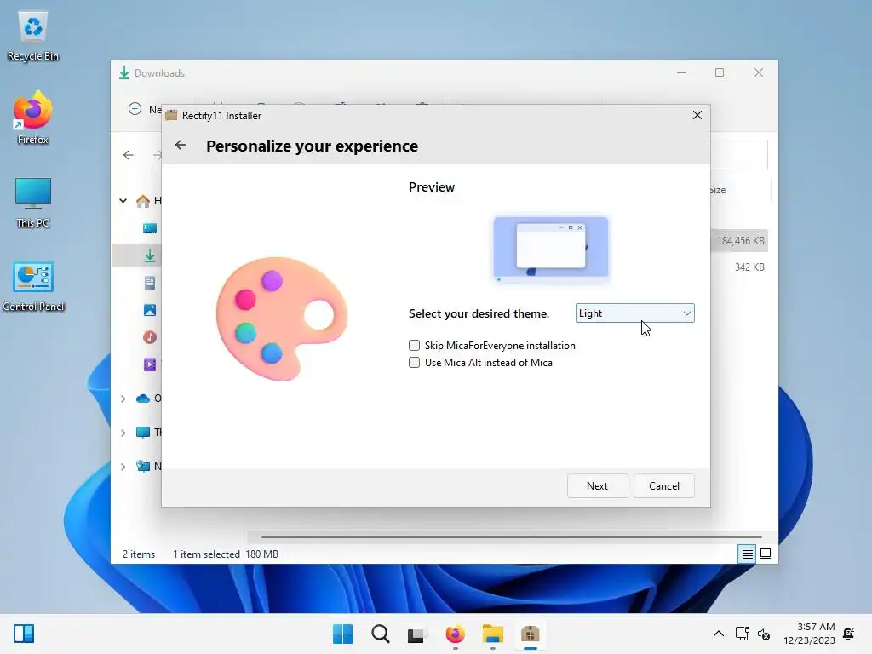
Task: Click the installer back arrow icon
Action: pyautogui.click(x=181, y=145)
